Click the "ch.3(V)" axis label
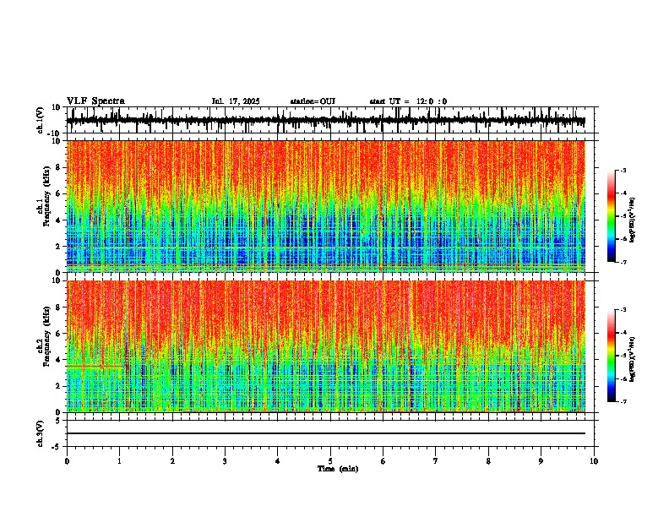This screenshot has width=669, height=517. pyautogui.click(x=41, y=434)
